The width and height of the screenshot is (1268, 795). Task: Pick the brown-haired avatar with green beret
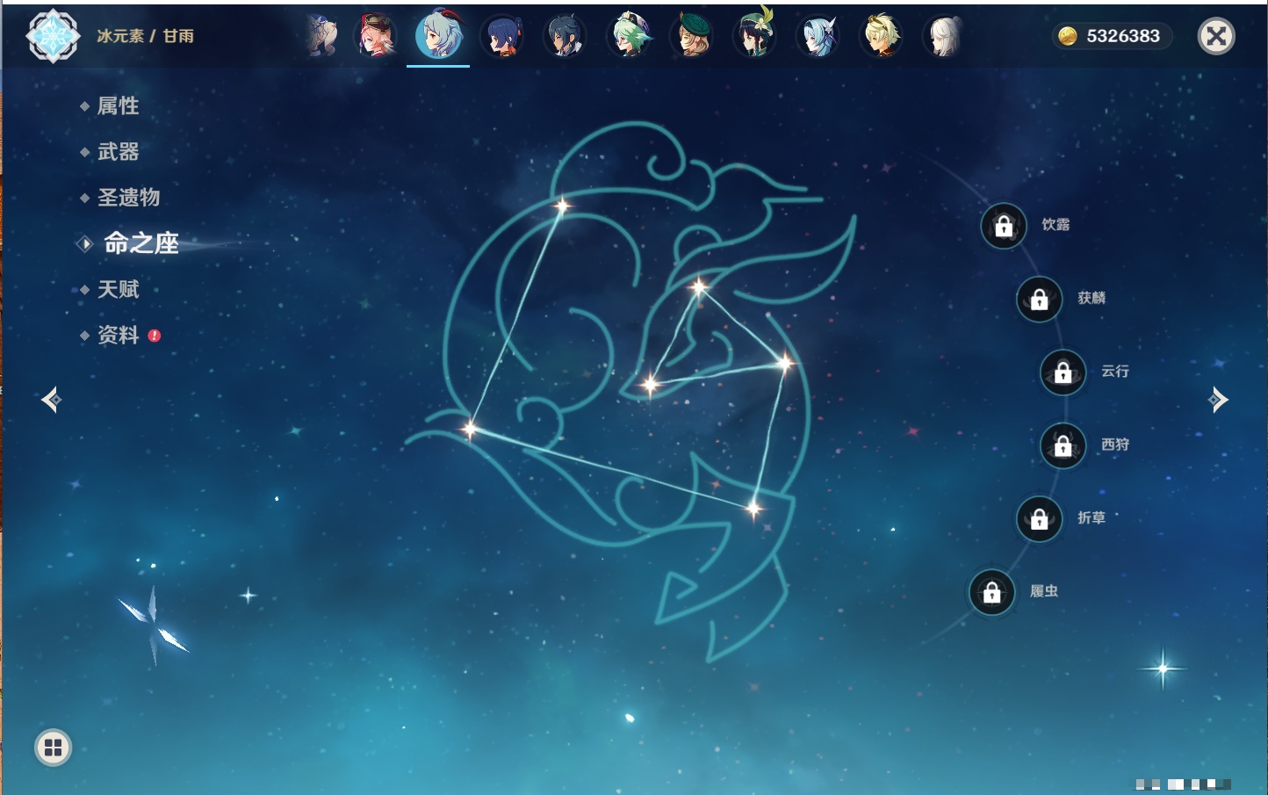[x=692, y=36]
